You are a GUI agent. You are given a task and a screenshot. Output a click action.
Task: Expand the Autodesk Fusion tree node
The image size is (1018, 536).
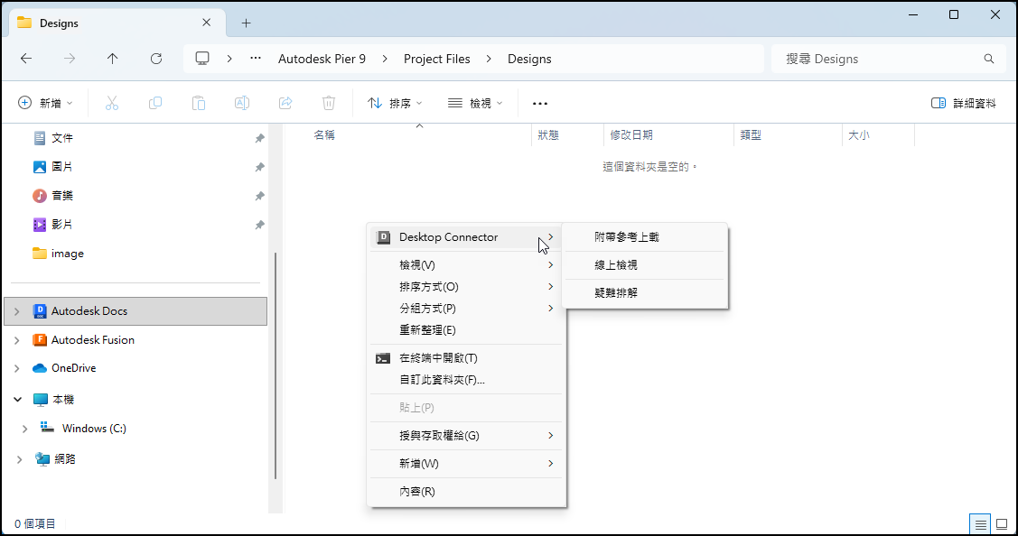[17, 340]
